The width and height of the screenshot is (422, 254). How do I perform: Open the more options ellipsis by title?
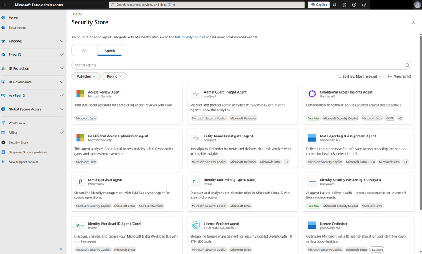(116, 22)
